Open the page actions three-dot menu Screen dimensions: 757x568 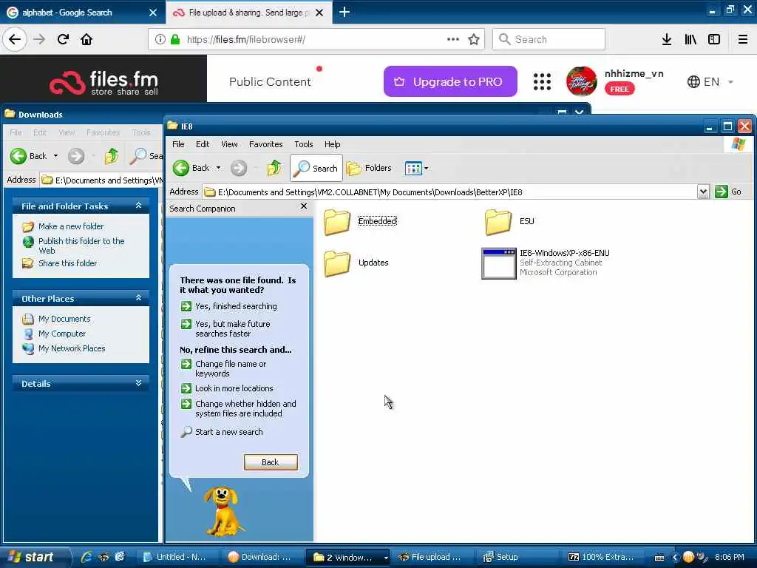pos(453,39)
